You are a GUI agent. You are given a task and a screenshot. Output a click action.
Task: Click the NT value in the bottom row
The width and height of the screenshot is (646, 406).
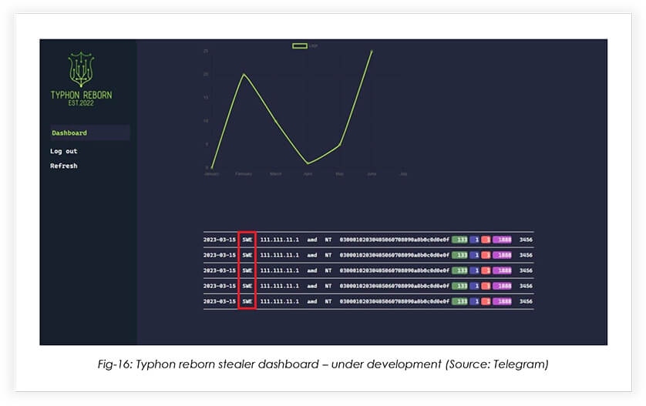[x=328, y=301]
